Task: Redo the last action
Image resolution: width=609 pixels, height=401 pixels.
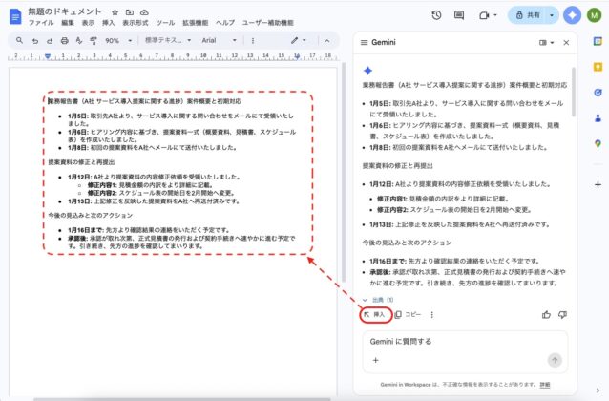Action: point(50,41)
